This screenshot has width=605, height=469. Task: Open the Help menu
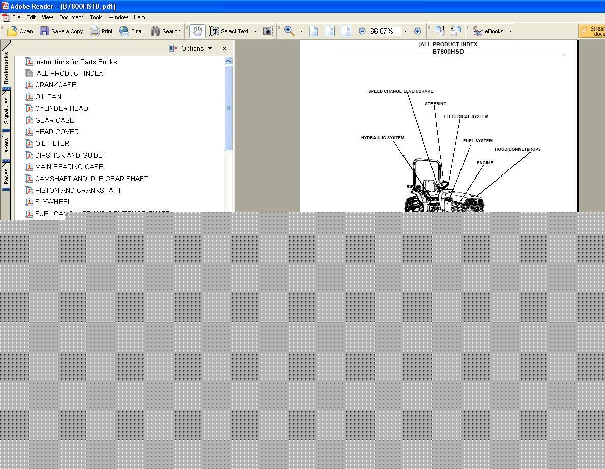139,17
